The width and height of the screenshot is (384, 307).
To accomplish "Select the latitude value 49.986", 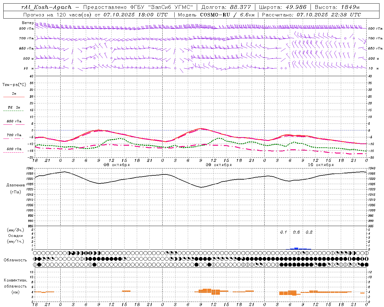I will (295, 7).
